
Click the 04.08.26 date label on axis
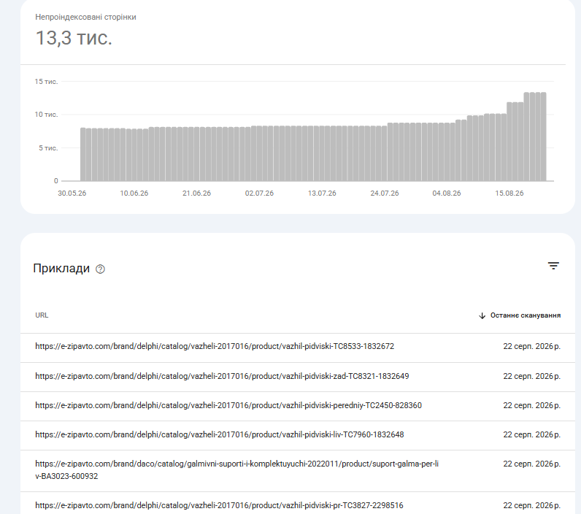(x=447, y=193)
